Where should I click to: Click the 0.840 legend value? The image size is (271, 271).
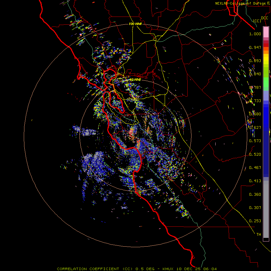click(x=255, y=74)
